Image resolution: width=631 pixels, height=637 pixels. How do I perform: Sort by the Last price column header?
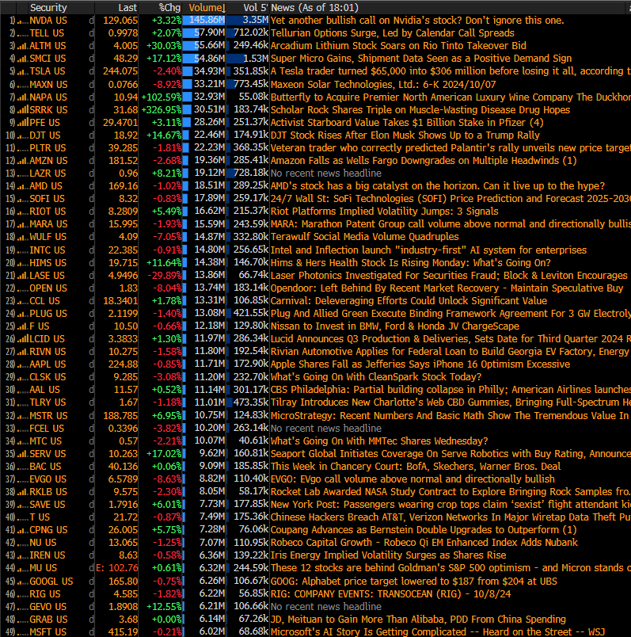127,7
